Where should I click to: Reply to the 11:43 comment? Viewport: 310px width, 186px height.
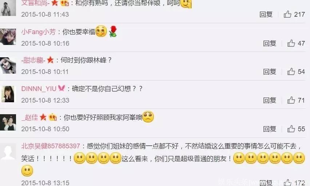tap(266, 15)
